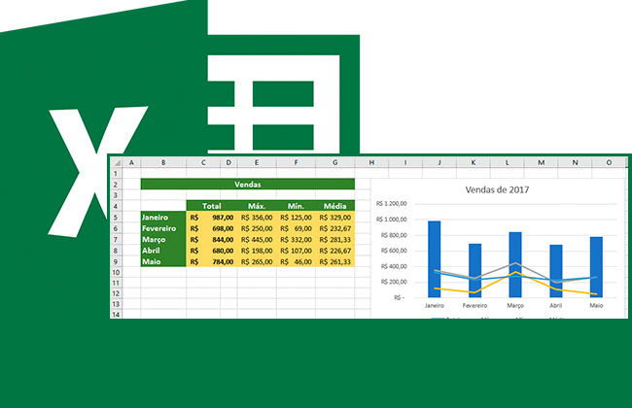Image resolution: width=632 pixels, height=408 pixels.
Task: Click the select-all corner triangle of the sheet
Action: tap(116, 163)
